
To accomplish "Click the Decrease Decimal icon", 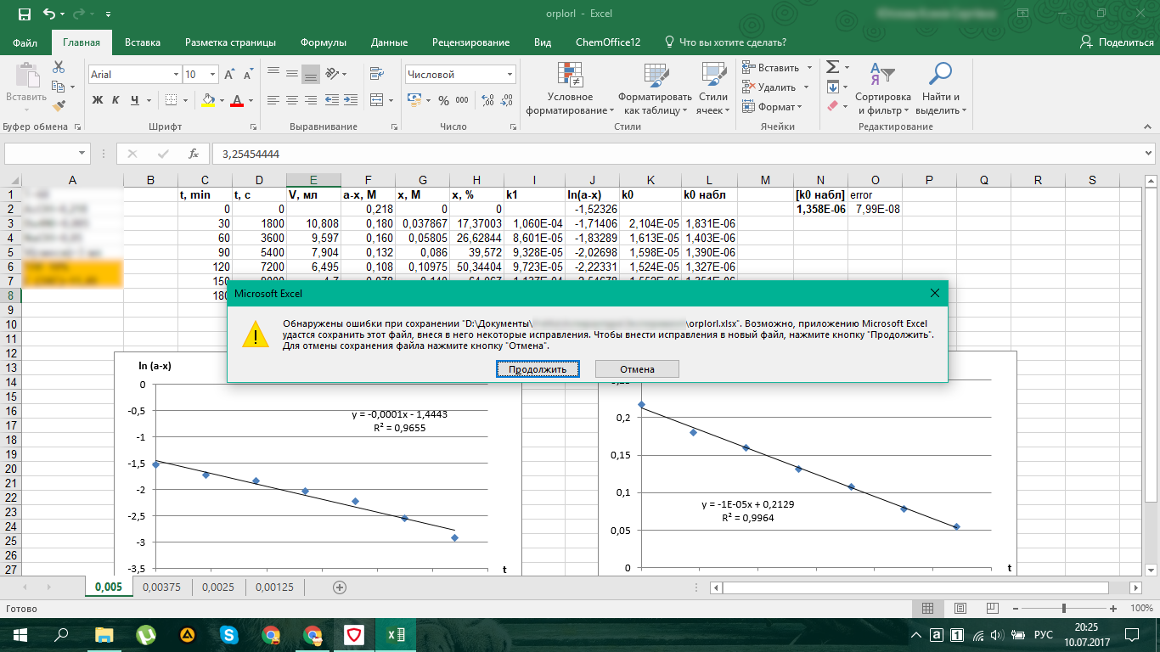I will 504,100.
